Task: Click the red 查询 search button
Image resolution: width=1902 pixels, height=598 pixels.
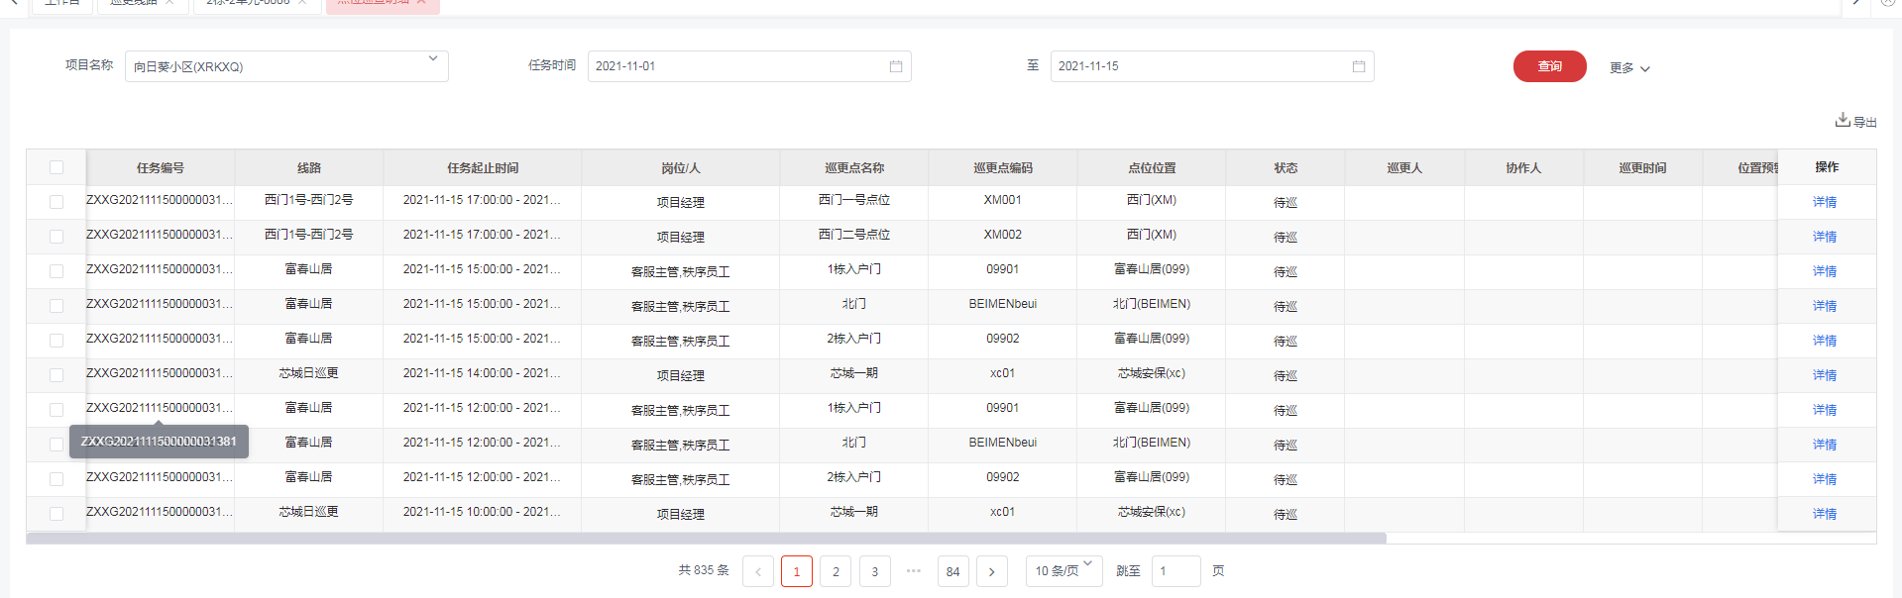Action: (1549, 66)
